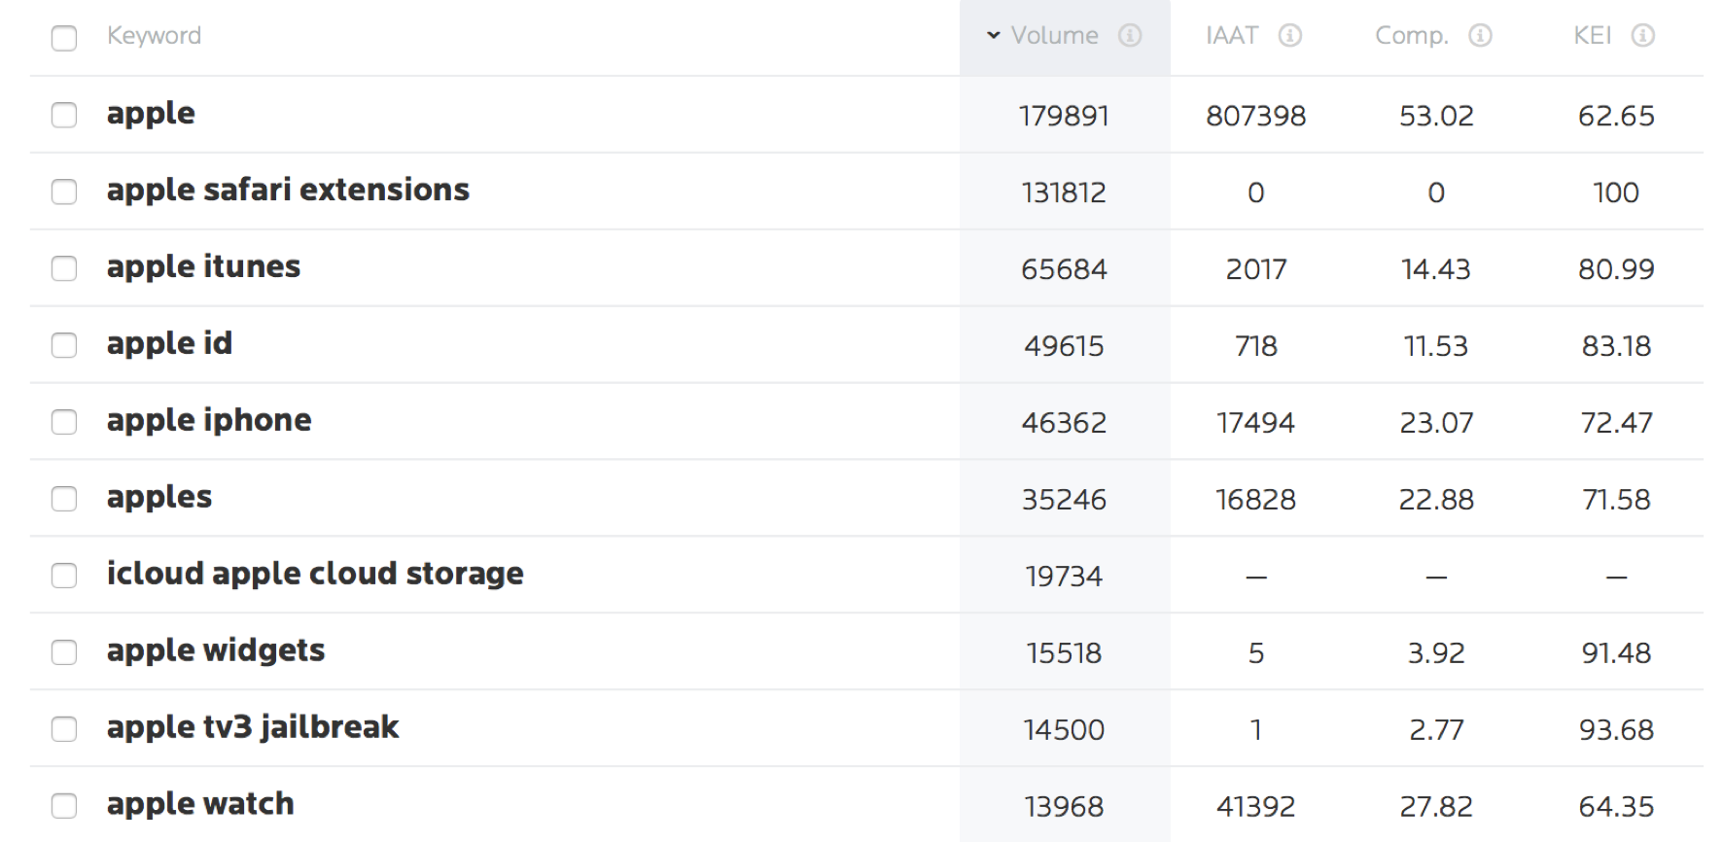The image size is (1723, 842).
Task: Sort by the Comp. column header
Action: pyautogui.click(x=1411, y=36)
